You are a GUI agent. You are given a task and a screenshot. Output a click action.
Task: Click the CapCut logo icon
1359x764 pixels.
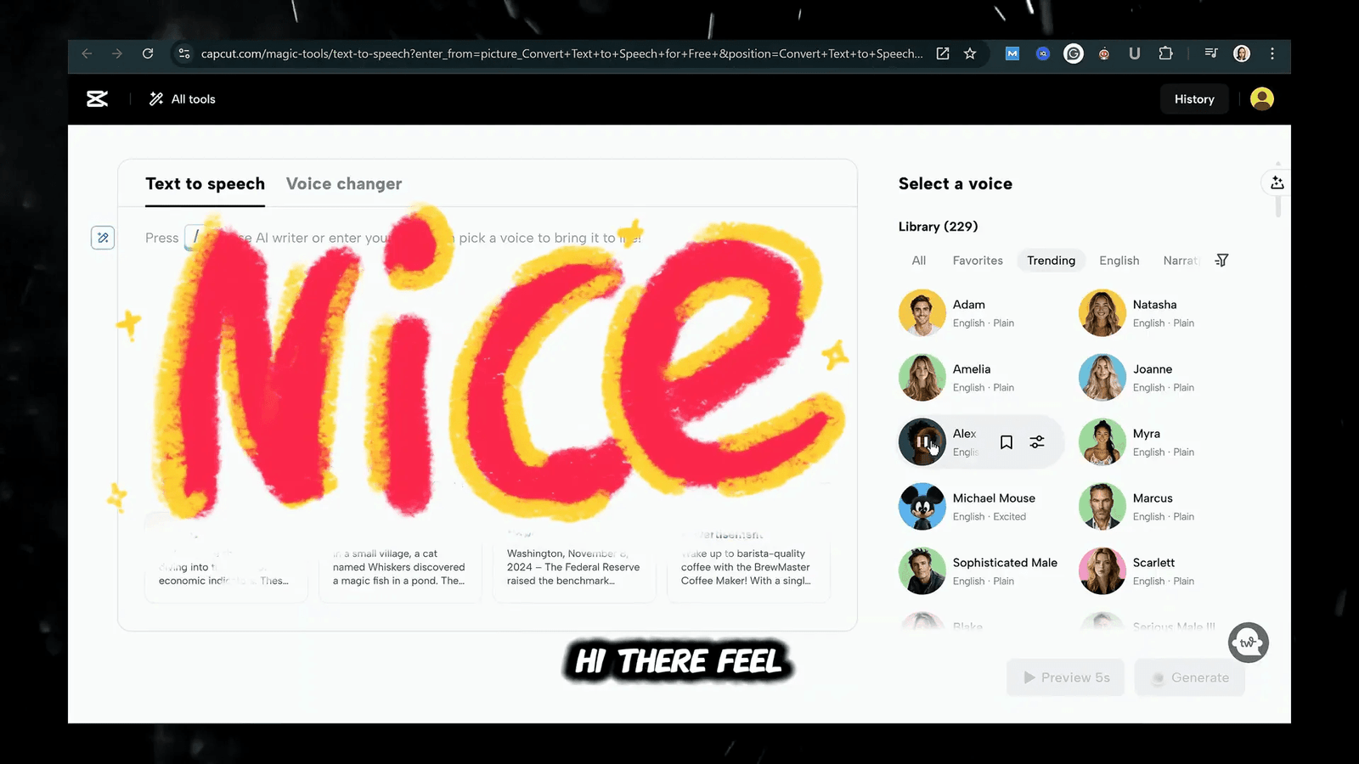point(98,99)
